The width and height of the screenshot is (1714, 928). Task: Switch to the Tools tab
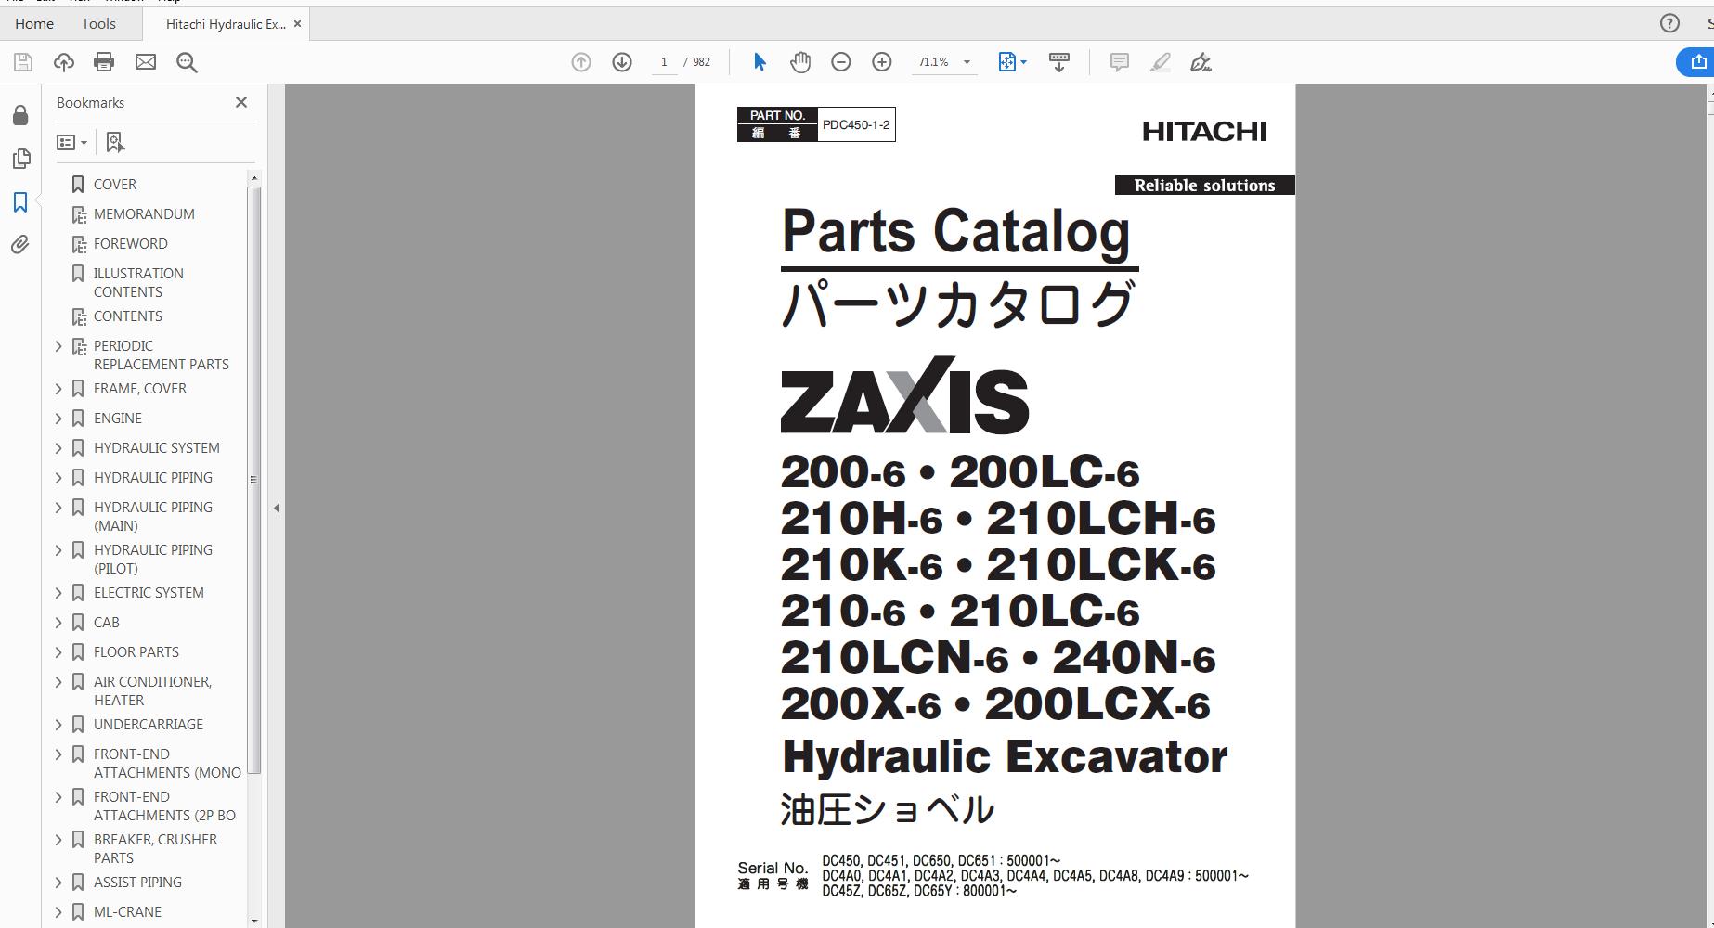tap(98, 23)
